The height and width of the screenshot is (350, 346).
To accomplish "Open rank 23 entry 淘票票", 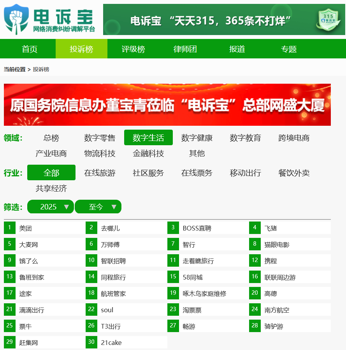I will click(x=208, y=310).
